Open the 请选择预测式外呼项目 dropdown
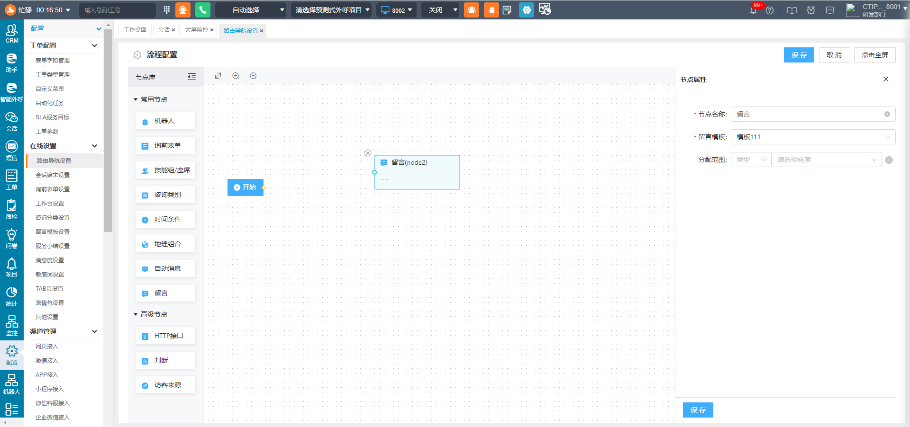Image resolution: width=910 pixels, height=427 pixels. (x=331, y=10)
